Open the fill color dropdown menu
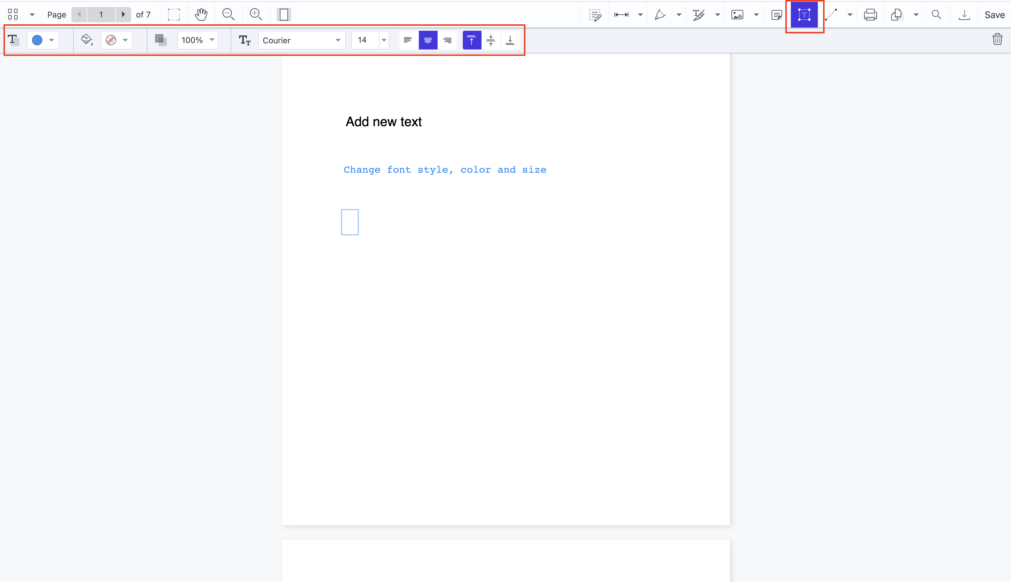Screen dimensions: 1011x582 click(125, 40)
